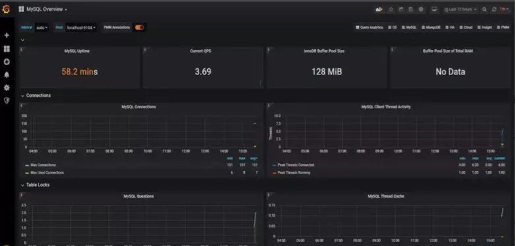
Task: Sort MySQL Connections legend by max column
Action: (242, 159)
